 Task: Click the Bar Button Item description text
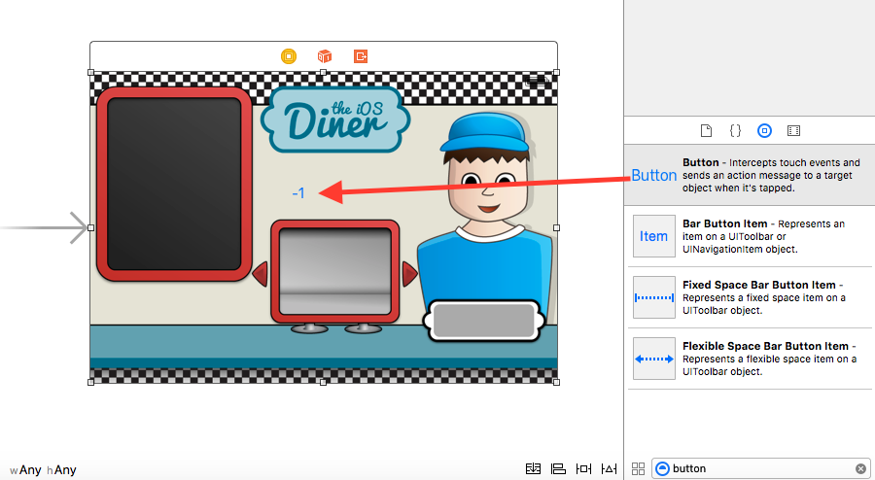[x=763, y=236]
